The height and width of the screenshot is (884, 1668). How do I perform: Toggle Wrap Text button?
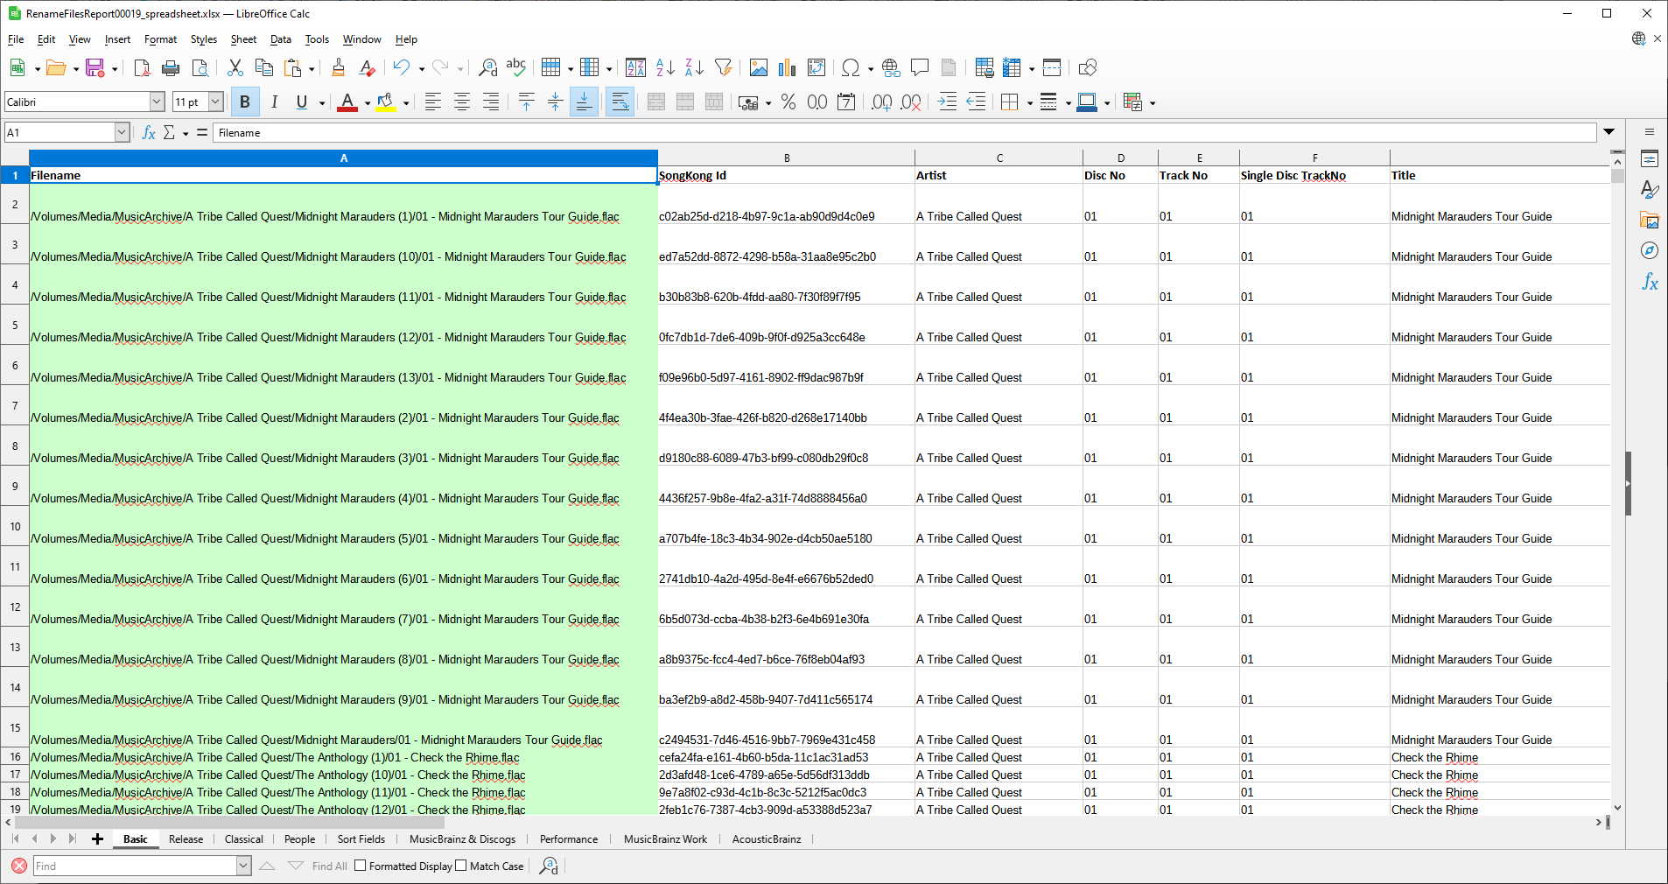[620, 102]
